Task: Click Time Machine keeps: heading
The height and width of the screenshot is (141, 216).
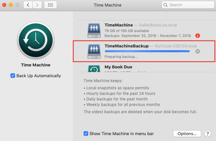Action: tap(103, 81)
